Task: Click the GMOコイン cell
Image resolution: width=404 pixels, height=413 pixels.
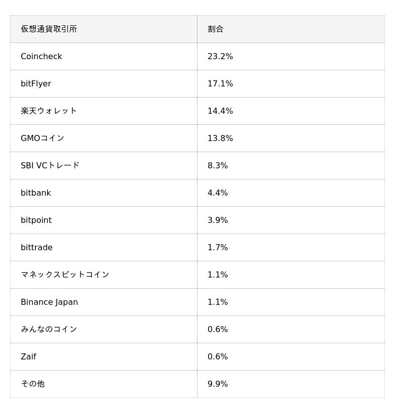Action: click(x=42, y=139)
